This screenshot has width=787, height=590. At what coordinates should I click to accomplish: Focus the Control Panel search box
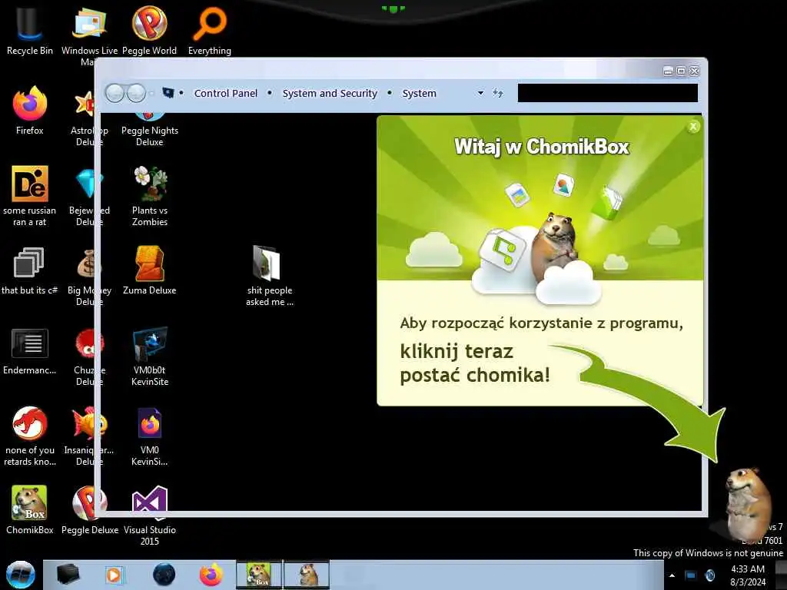point(607,93)
